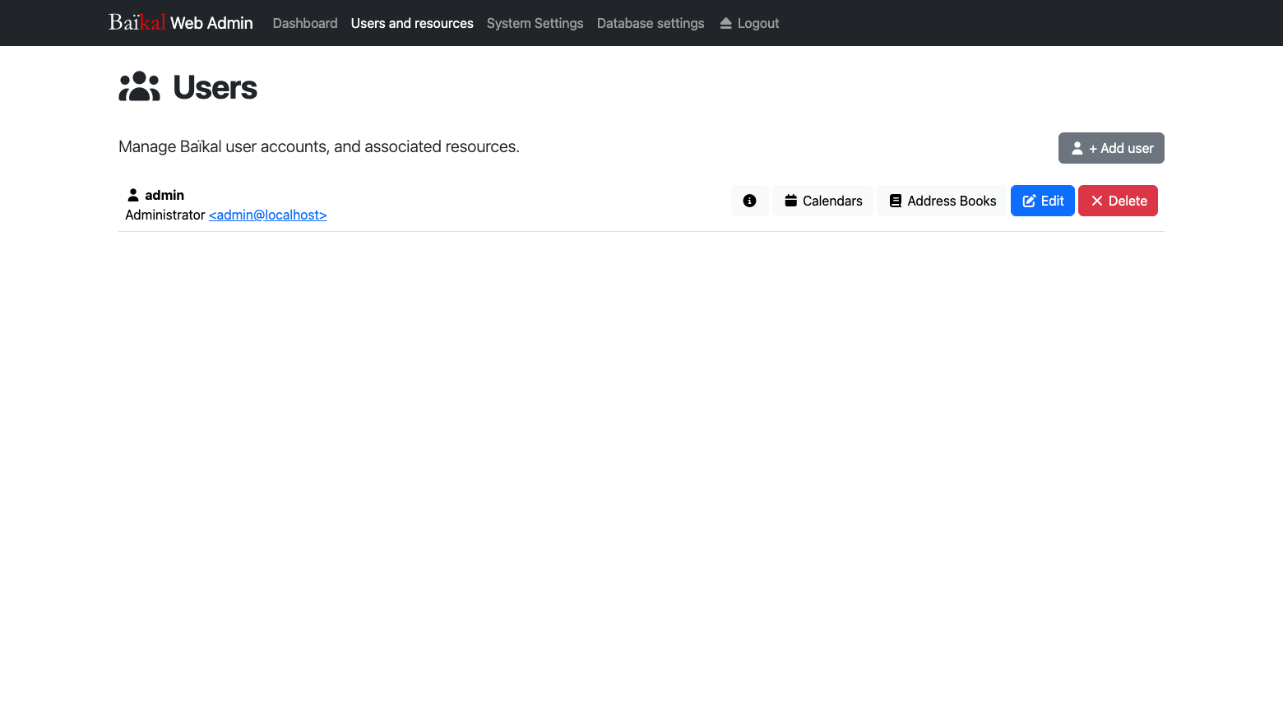The height and width of the screenshot is (722, 1283).
Task: Open Address Books for admin
Action: (x=943, y=201)
